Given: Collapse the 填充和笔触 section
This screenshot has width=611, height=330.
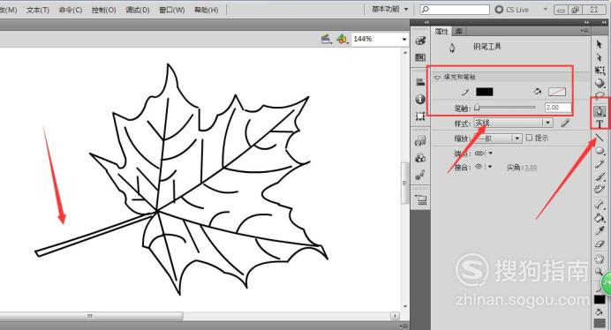Looking at the screenshot, I should (437, 77).
